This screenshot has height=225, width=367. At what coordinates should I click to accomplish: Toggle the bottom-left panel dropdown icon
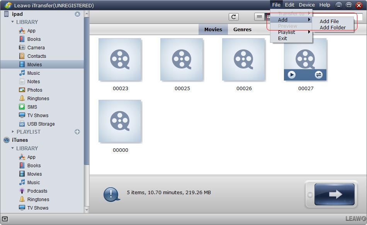[x=5, y=219]
